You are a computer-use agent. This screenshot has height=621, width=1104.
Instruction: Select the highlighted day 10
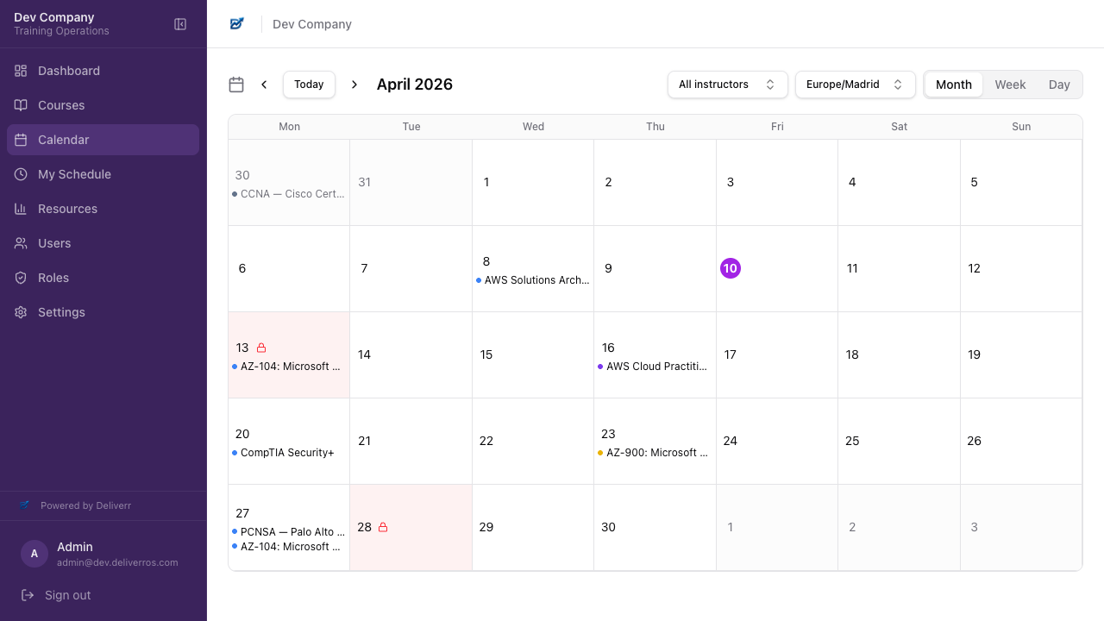731,268
